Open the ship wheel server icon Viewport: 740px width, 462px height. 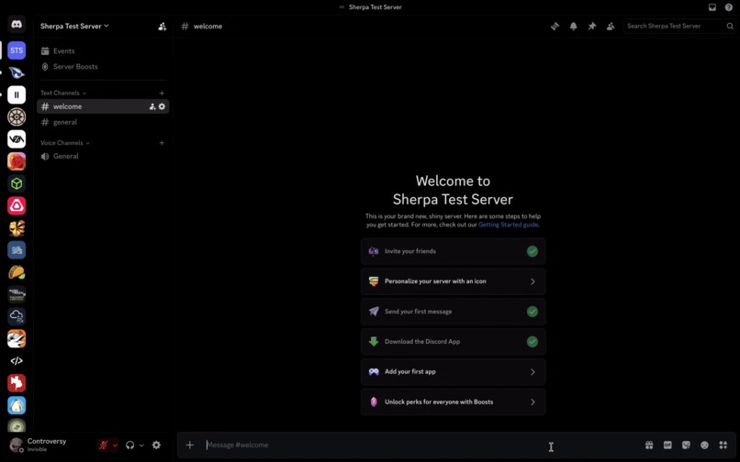[17, 117]
